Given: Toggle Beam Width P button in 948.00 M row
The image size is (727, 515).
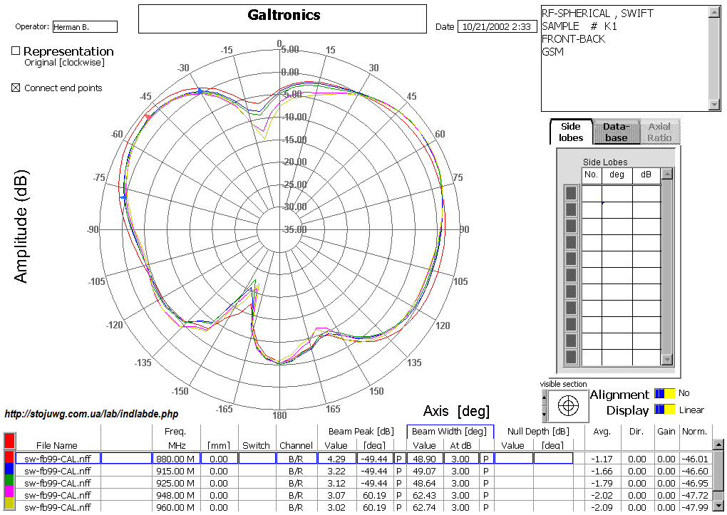Looking at the screenshot, I should pyautogui.click(x=485, y=495).
